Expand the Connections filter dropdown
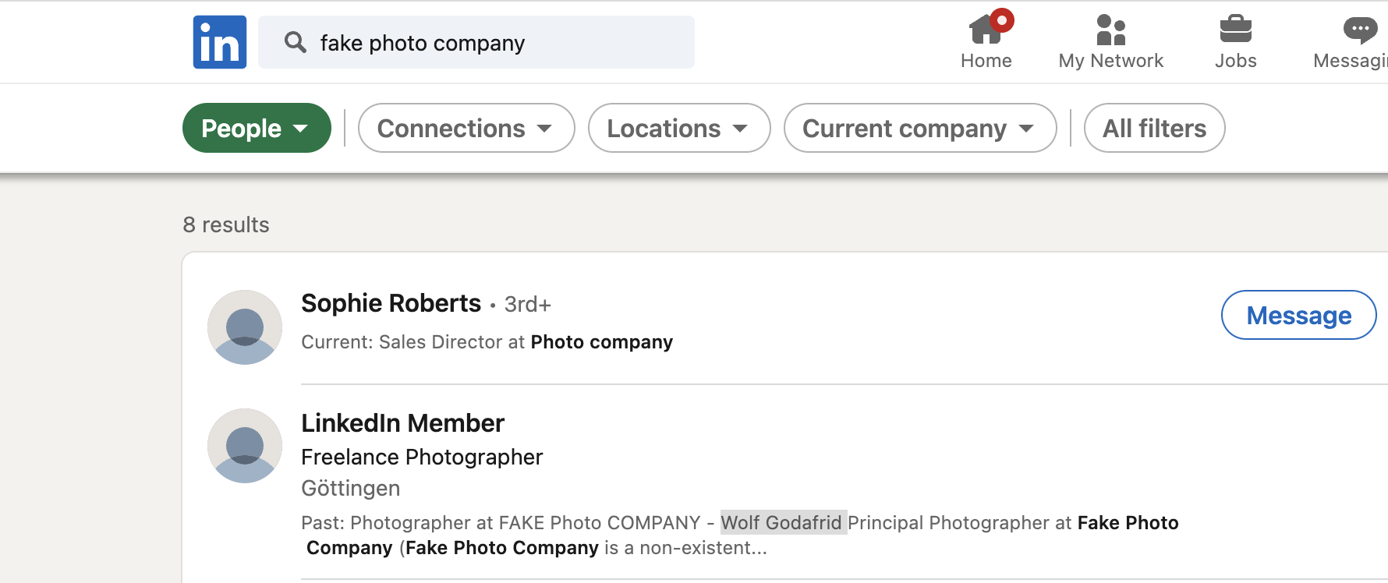This screenshot has height=583, width=1388. coord(466,128)
